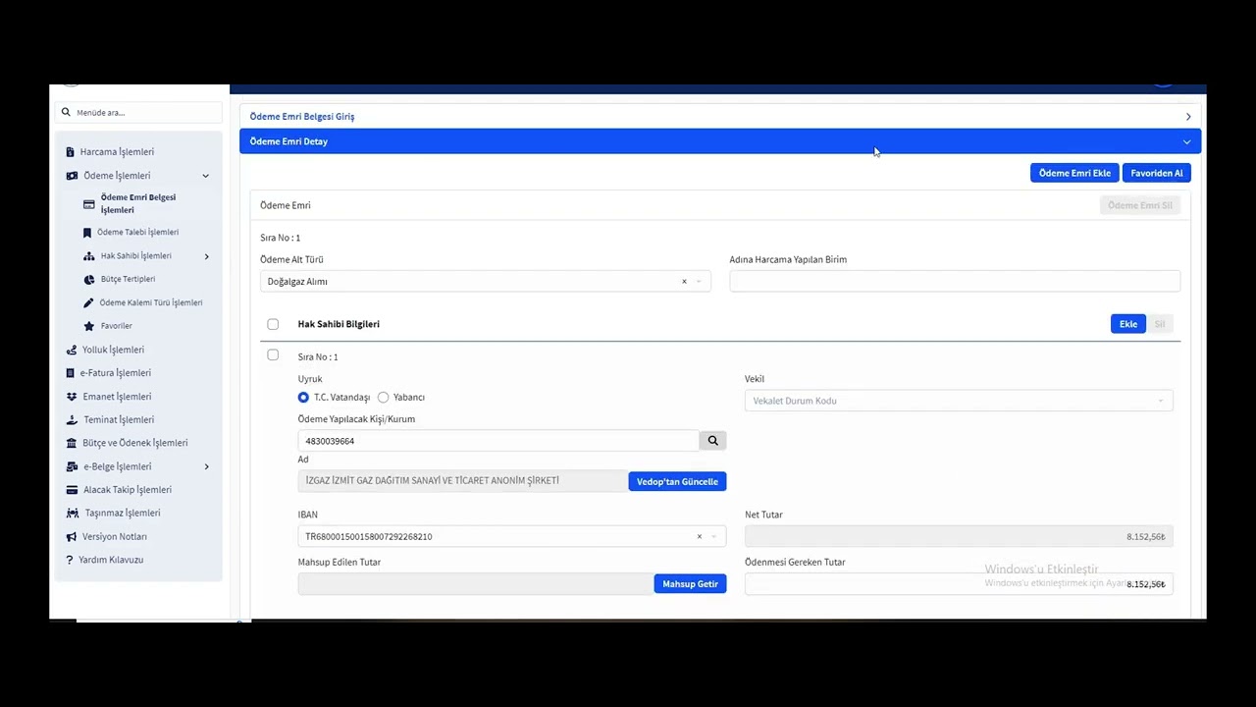The image size is (1256, 707).
Task: Click the Favoriler star icon
Action: 89,326
